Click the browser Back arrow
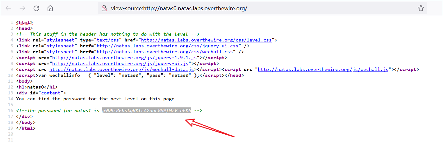Viewport: 443px width, 143px height. [8, 8]
